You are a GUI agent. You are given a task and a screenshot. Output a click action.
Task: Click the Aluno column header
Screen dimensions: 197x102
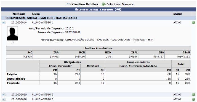click(36, 14)
